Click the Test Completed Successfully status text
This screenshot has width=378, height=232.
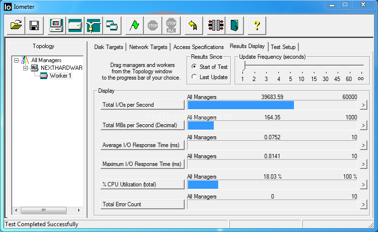click(x=42, y=224)
